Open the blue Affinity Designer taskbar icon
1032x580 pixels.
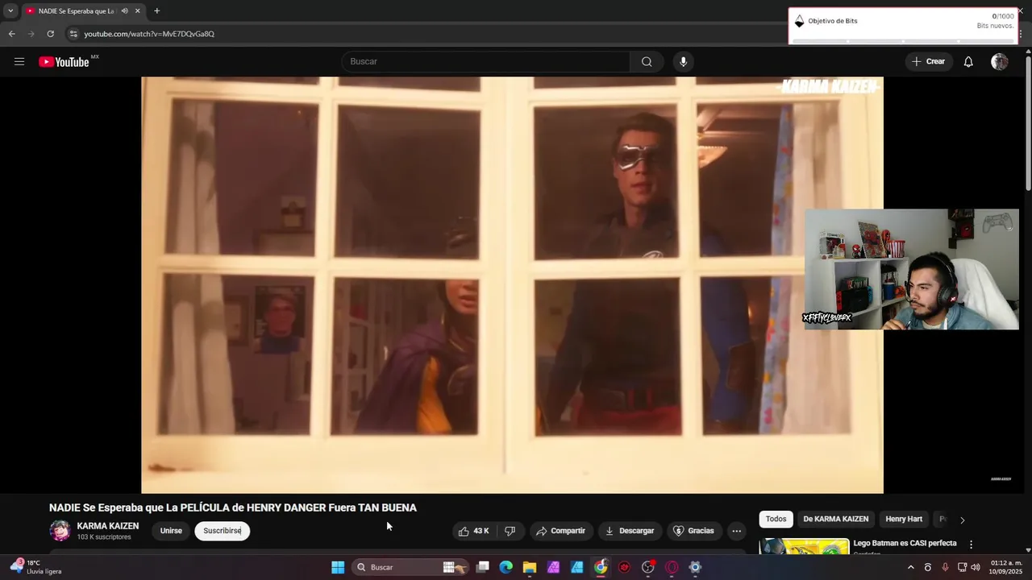coord(576,567)
